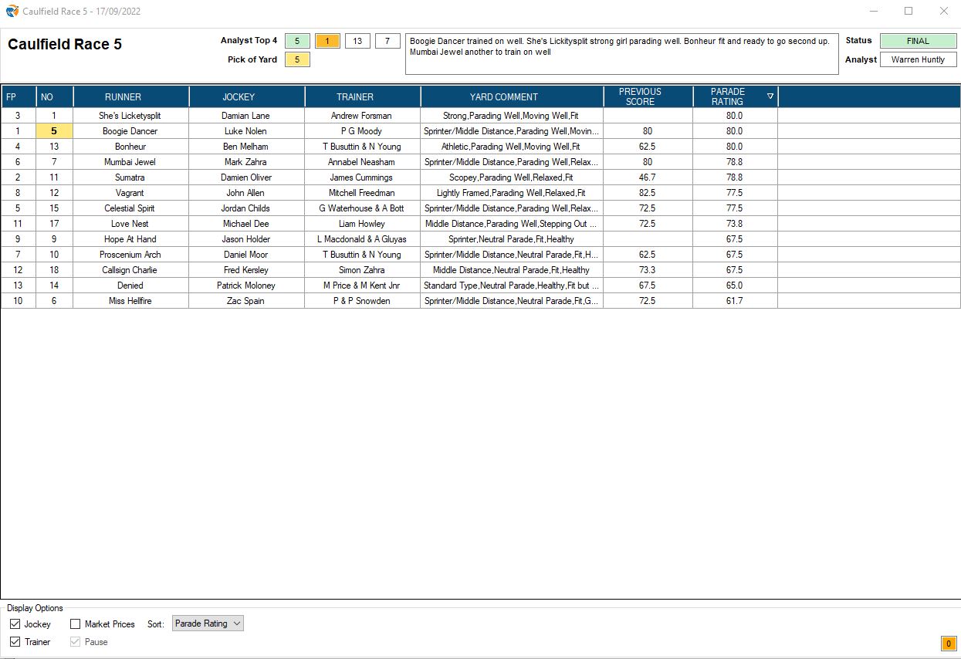Sort by the NO column header
This screenshot has height=659, width=961.
coord(55,96)
